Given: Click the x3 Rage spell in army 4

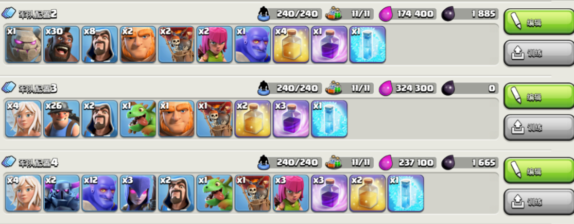Looking at the screenshot, I should point(329,193).
